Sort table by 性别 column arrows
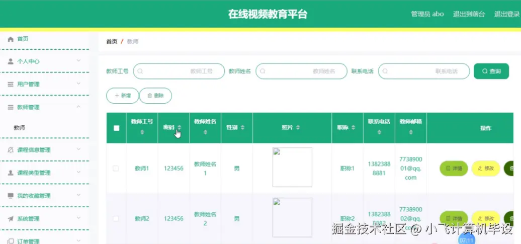This screenshot has height=244, width=521. click(x=242, y=127)
